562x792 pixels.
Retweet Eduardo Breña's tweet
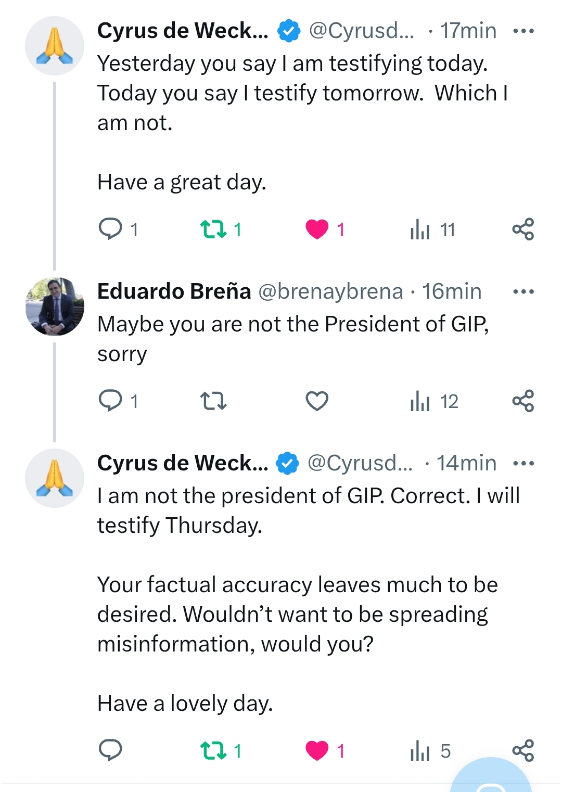point(213,401)
